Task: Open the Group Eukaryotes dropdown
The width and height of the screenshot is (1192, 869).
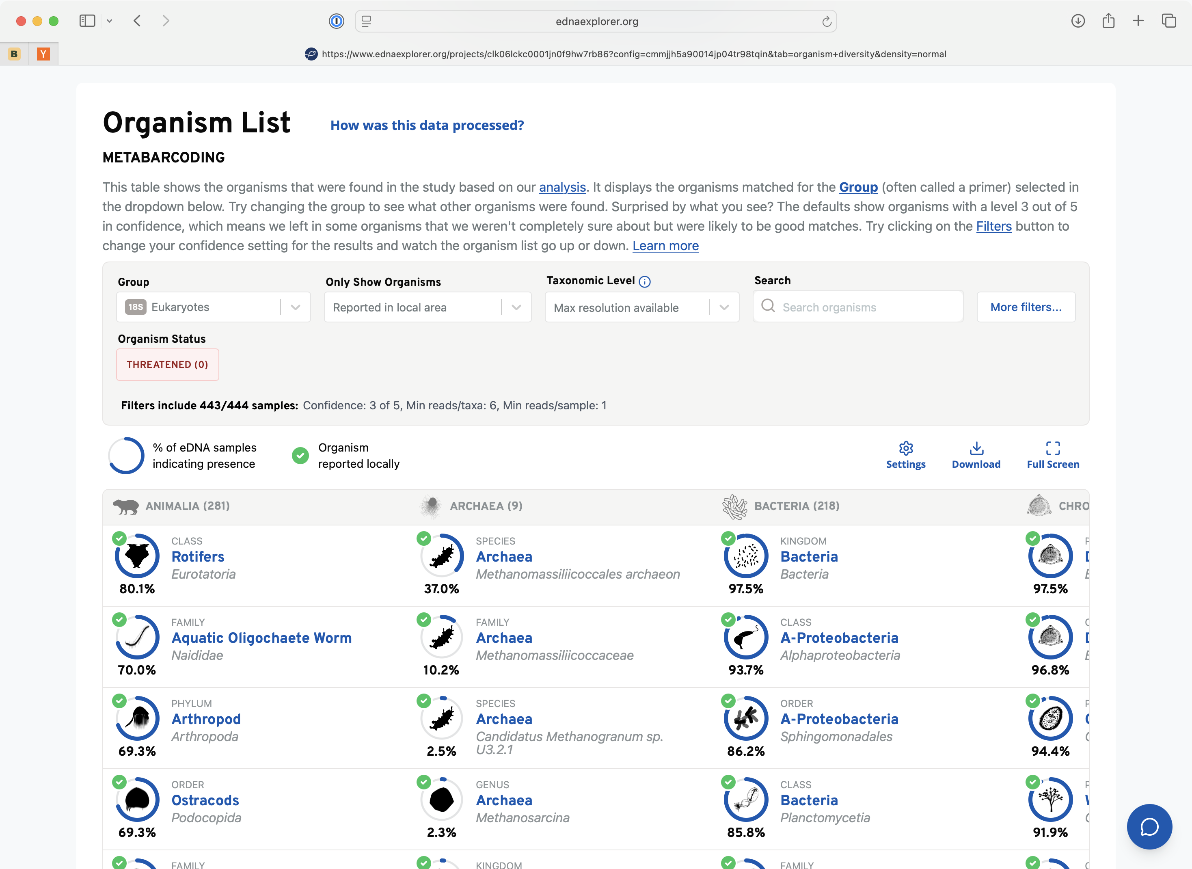Action: pos(214,307)
